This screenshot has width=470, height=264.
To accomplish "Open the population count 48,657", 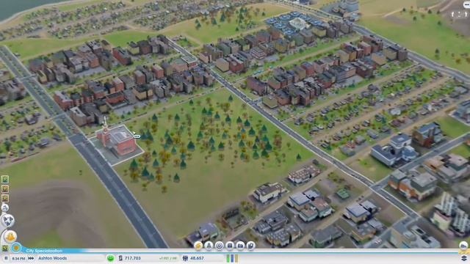I will 197,258.
